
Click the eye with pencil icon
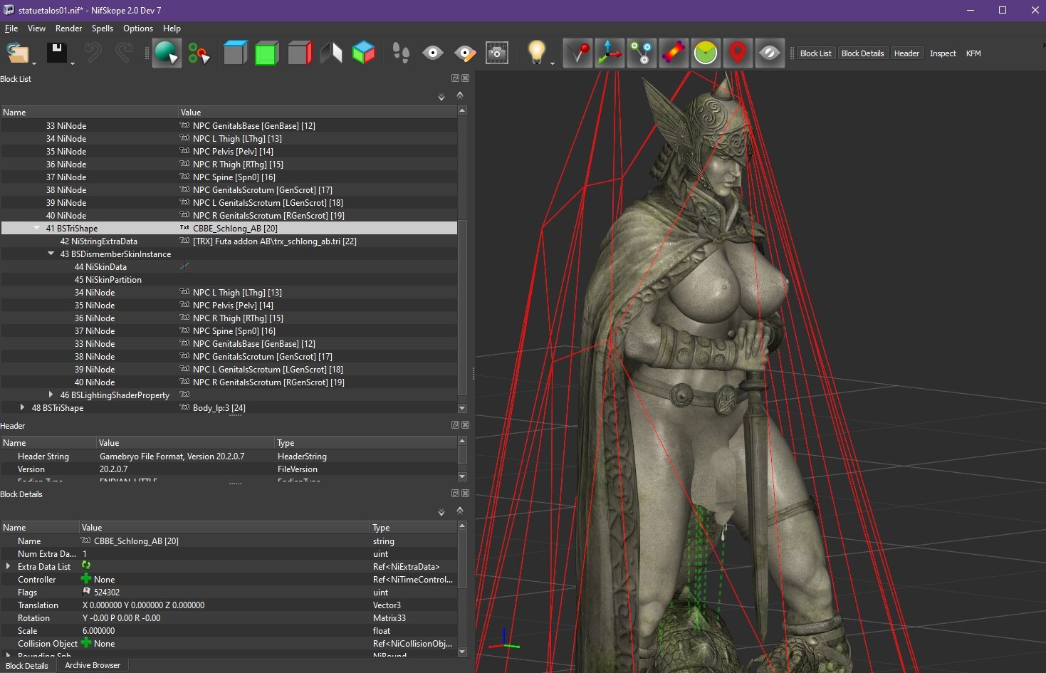(465, 53)
